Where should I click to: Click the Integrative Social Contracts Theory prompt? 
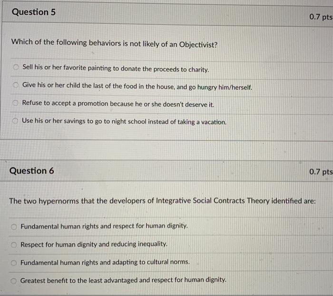click(162, 201)
